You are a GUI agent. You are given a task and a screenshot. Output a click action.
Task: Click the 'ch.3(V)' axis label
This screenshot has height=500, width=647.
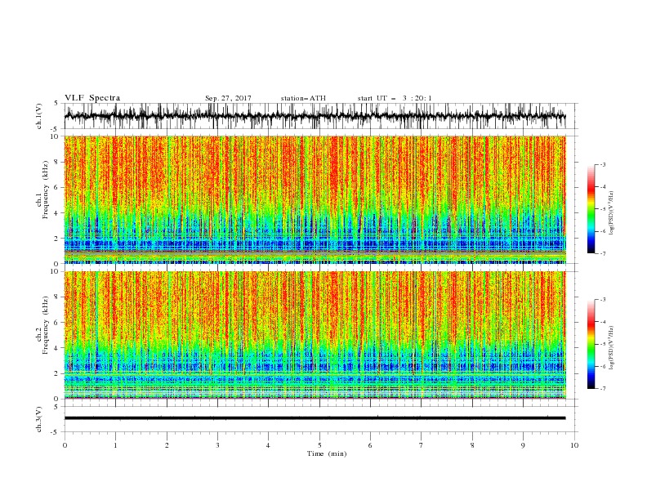39,419
